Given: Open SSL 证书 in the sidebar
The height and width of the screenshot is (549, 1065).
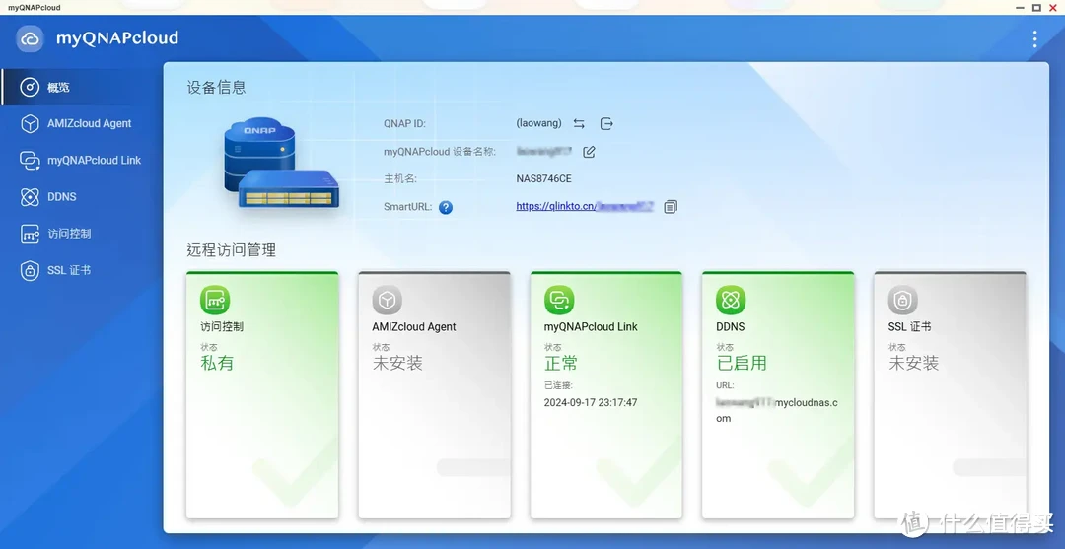Looking at the screenshot, I should (x=80, y=270).
